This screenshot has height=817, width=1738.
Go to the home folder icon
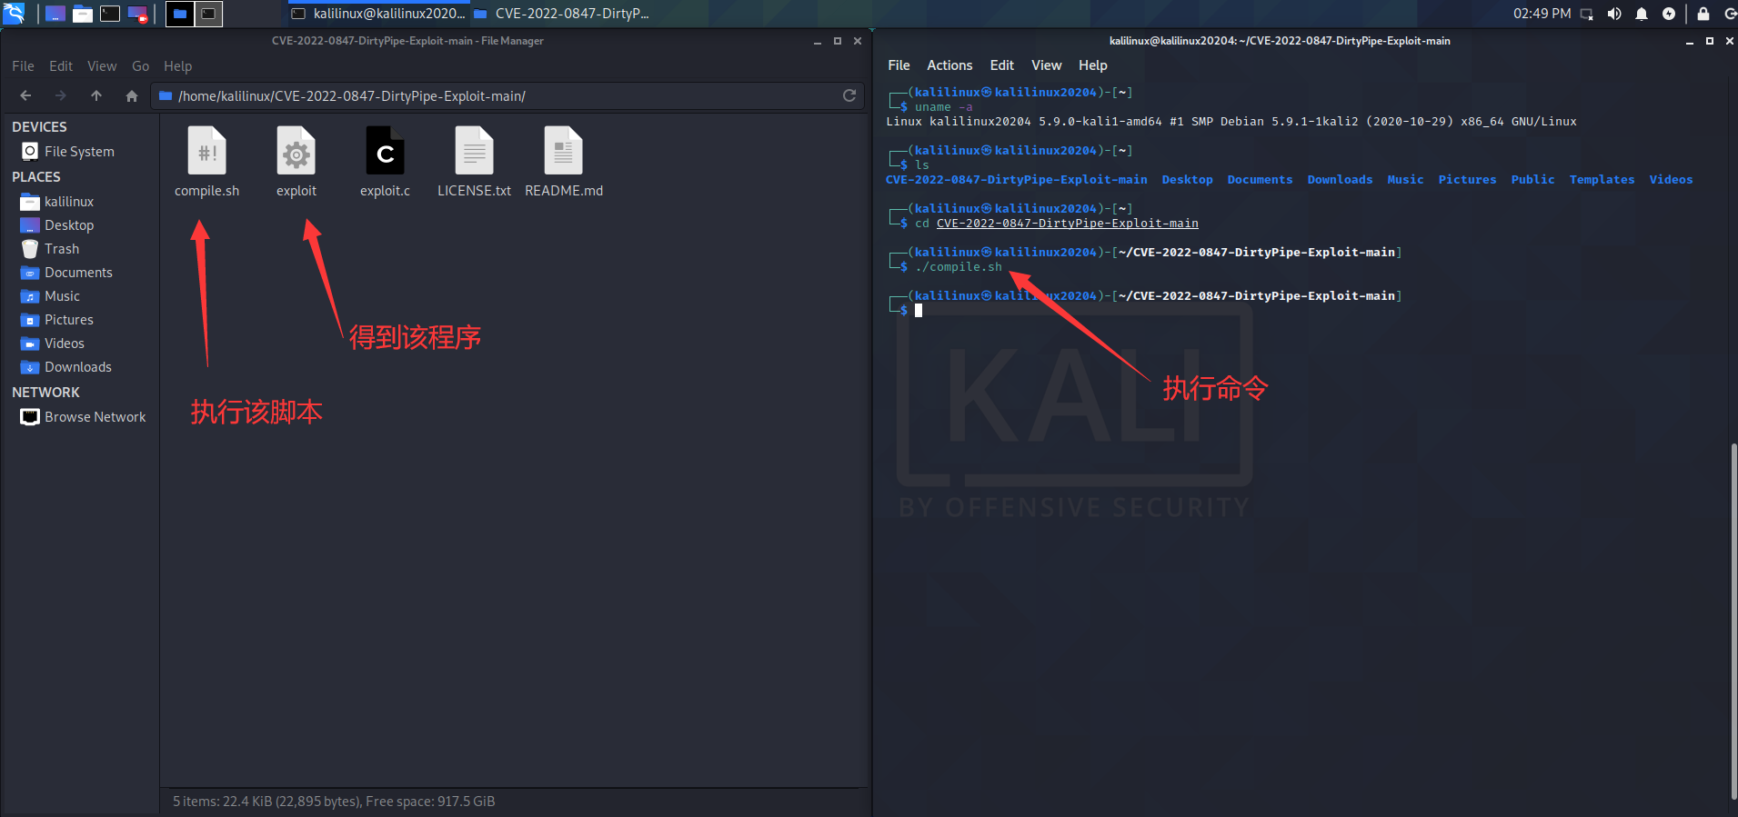pyautogui.click(x=132, y=95)
